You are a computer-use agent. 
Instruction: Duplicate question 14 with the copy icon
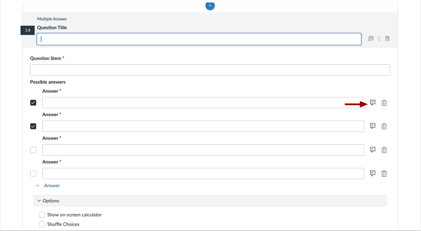(x=370, y=38)
